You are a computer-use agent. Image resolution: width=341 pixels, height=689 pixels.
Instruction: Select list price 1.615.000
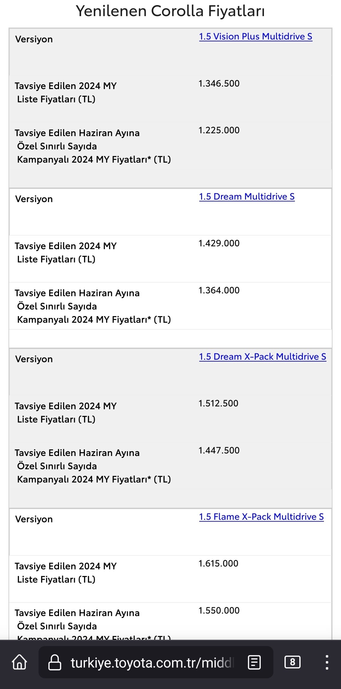click(218, 564)
